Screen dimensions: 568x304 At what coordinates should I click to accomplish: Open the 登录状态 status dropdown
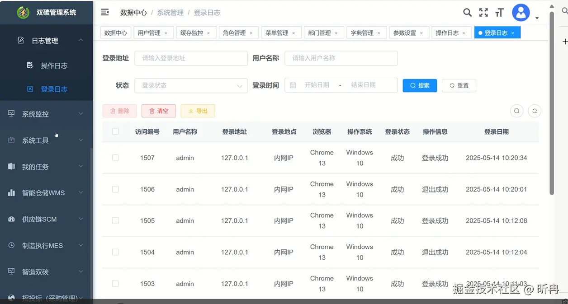[x=191, y=85]
